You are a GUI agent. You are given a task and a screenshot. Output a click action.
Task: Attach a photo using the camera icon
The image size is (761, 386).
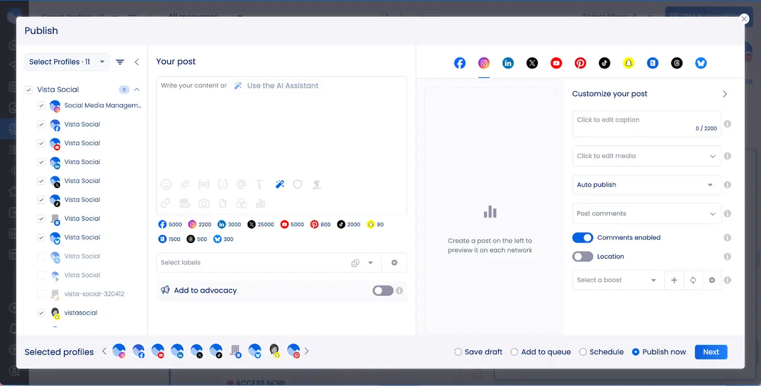click(204, 203)
